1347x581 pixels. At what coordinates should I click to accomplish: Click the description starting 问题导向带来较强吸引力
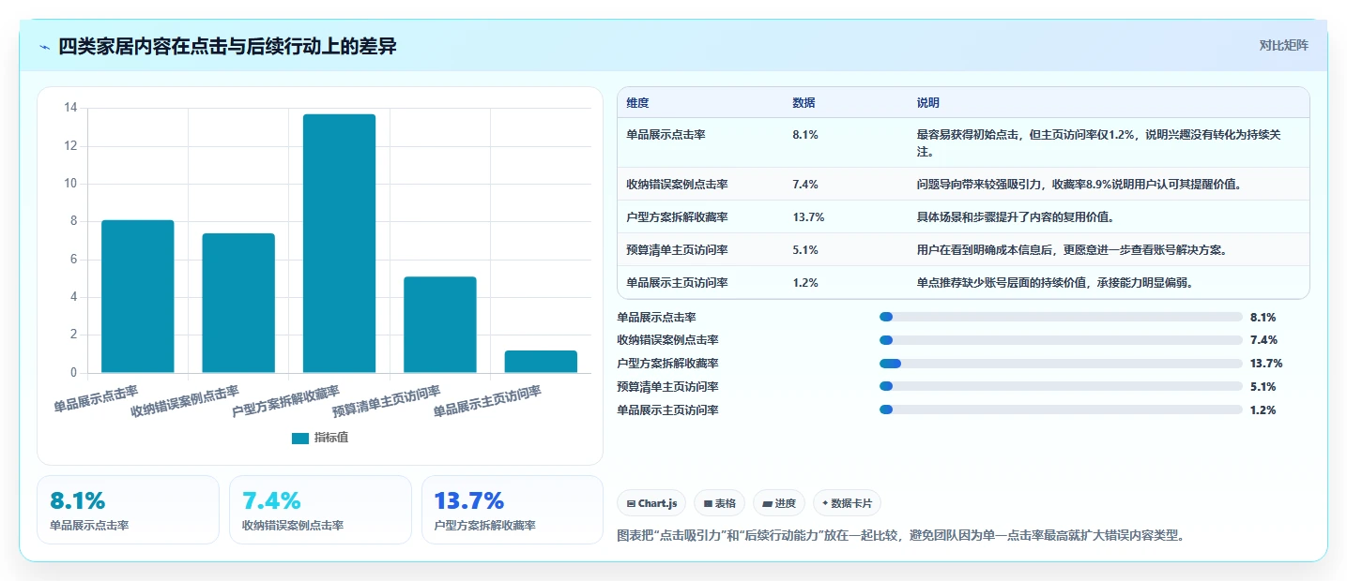(1079, 185)
